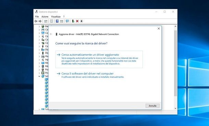Screen dimensions: 209x126
Task: Click the Back arrow in Device Manager toolbar
Action: tap(36, 21)
